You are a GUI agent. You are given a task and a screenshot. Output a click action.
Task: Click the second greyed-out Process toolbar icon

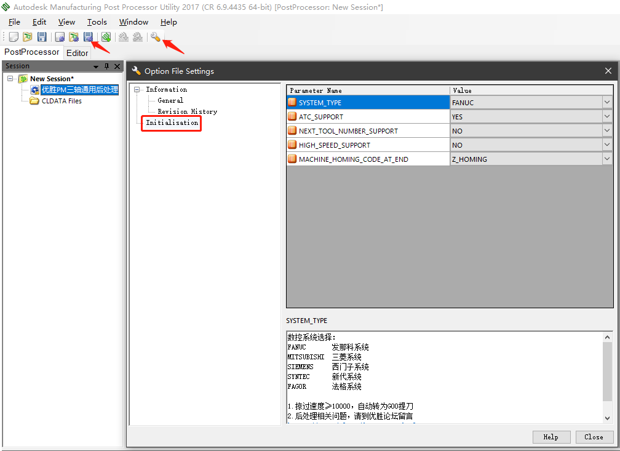[138, 37]
